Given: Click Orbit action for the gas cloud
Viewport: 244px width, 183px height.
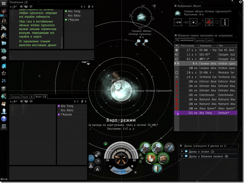Looking at the screenshot, I should click(x=194, y=22).
